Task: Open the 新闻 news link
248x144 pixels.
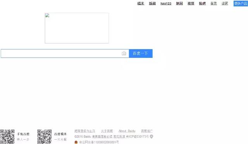Action: 152,3
